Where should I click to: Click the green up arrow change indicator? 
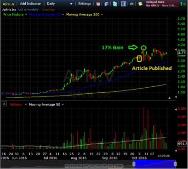(181, 4)
